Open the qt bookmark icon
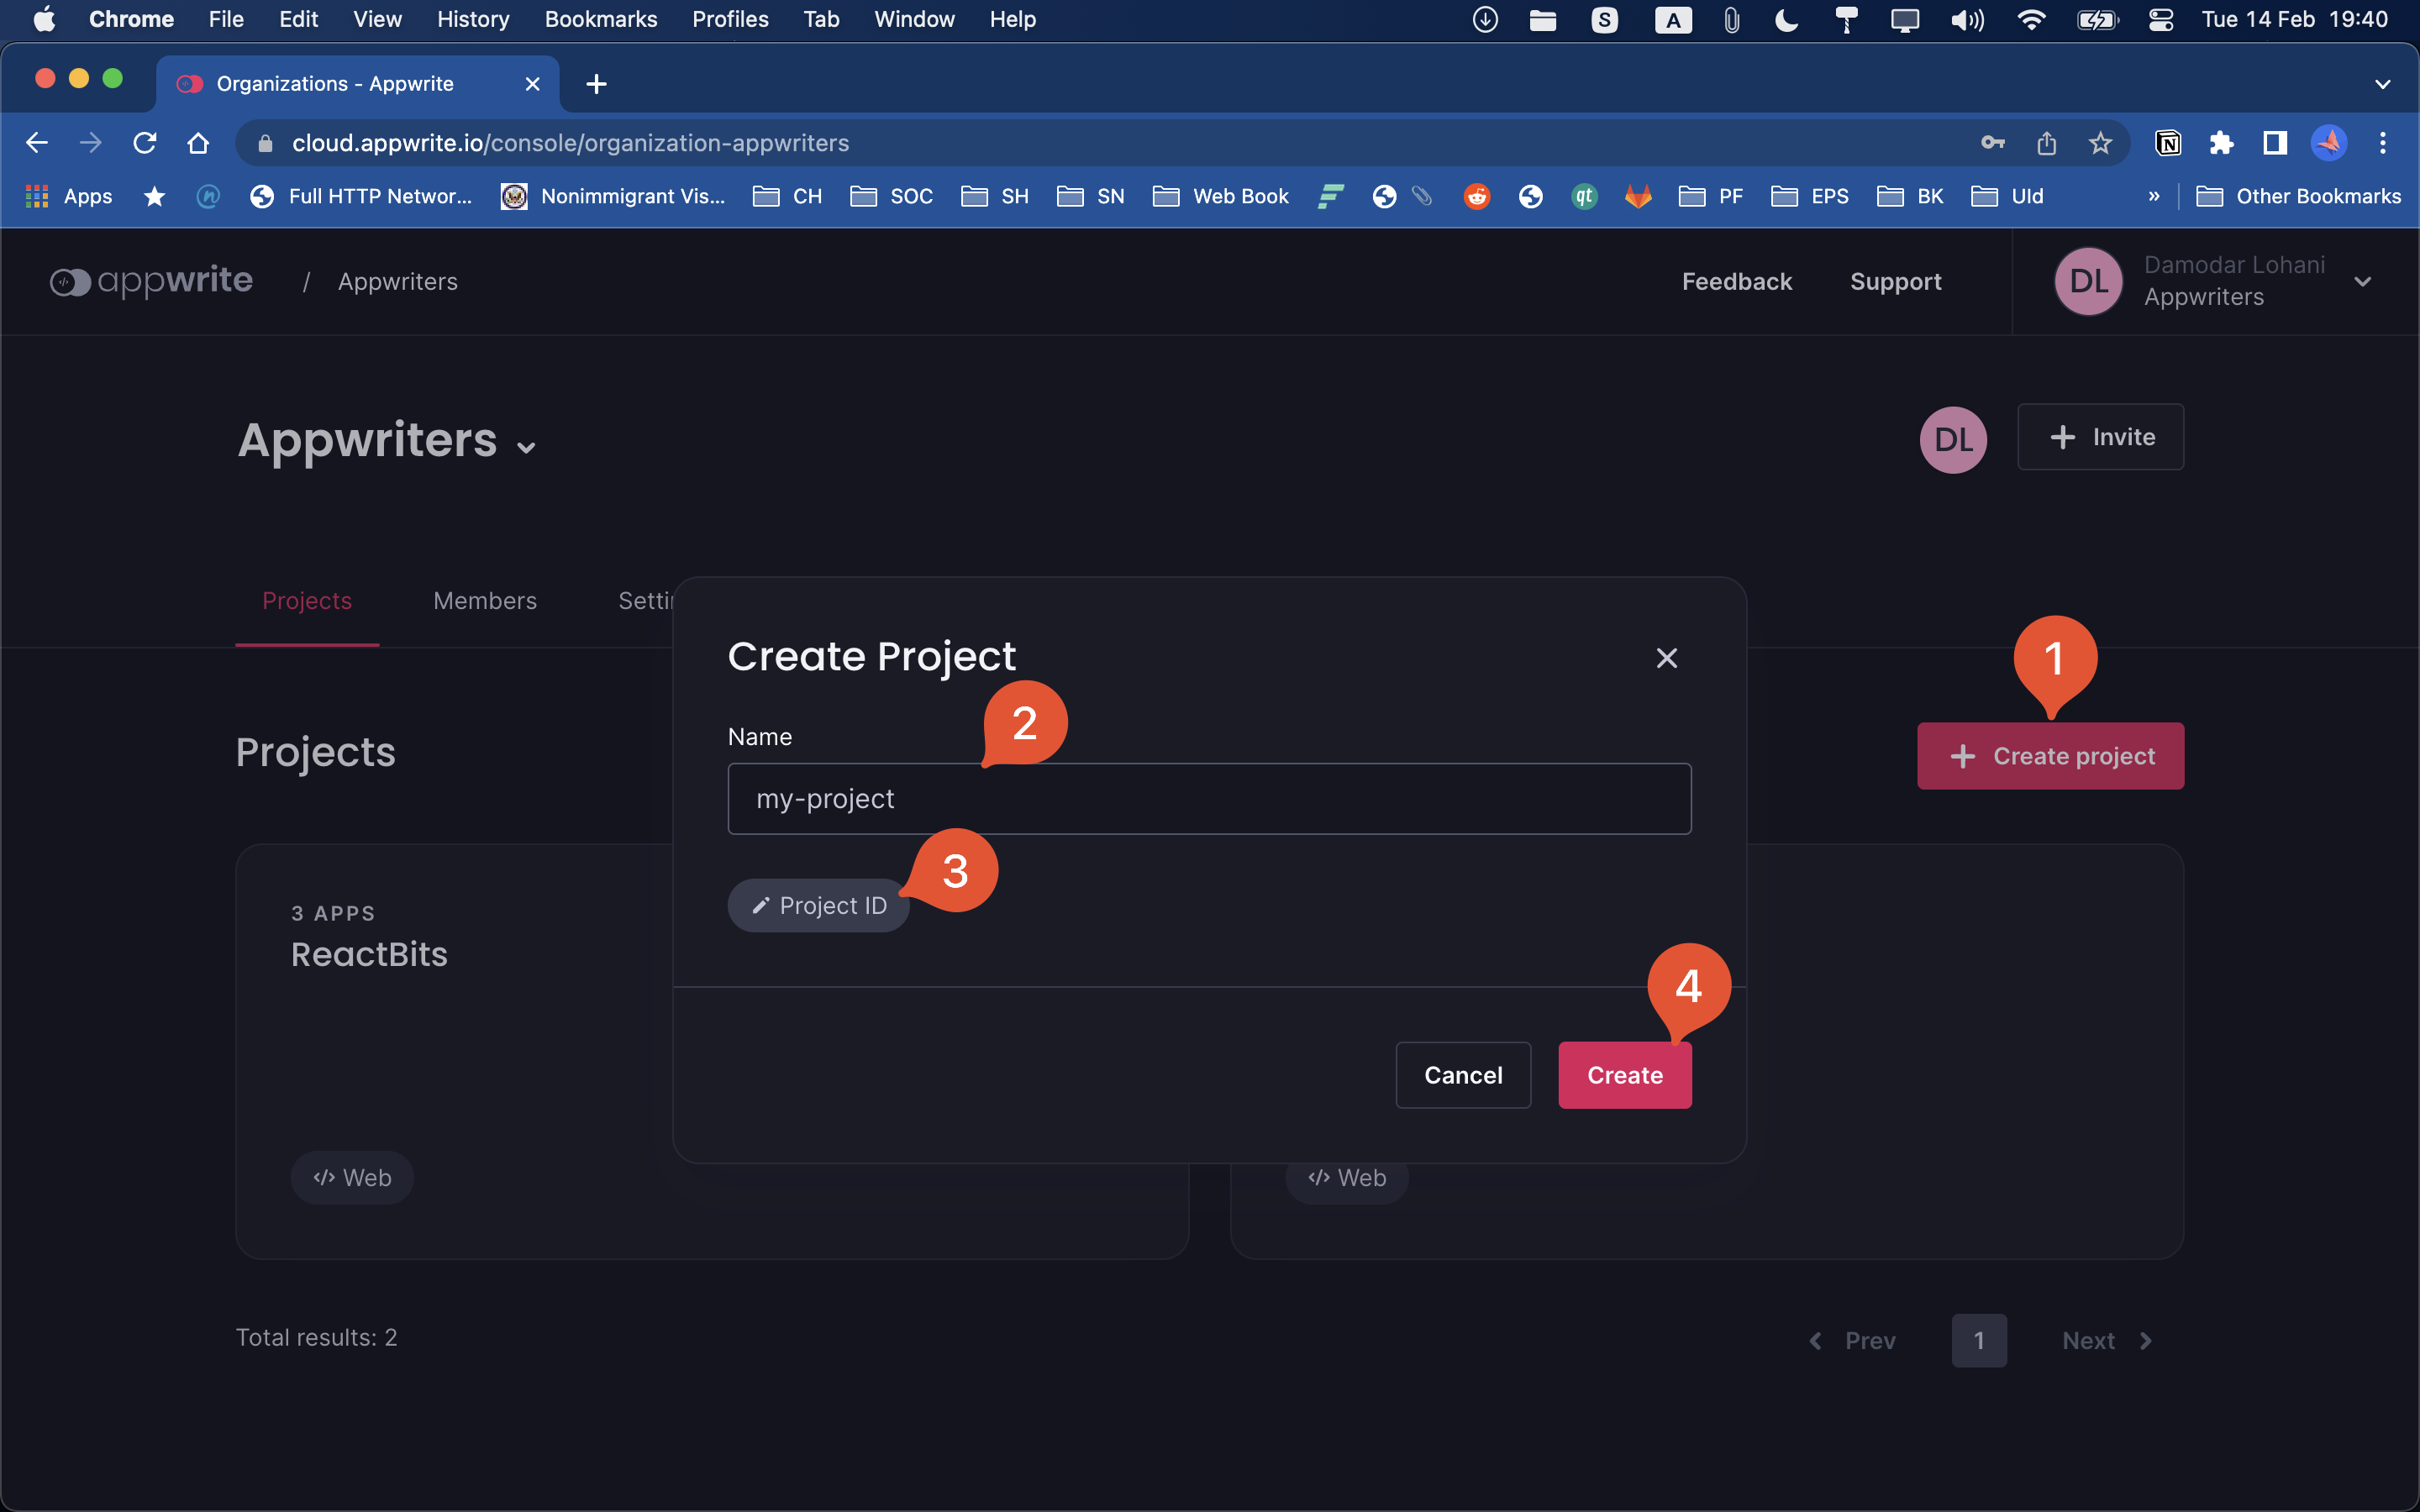The width and height of the screenshot is (2420, 1512). (1584, 196)
